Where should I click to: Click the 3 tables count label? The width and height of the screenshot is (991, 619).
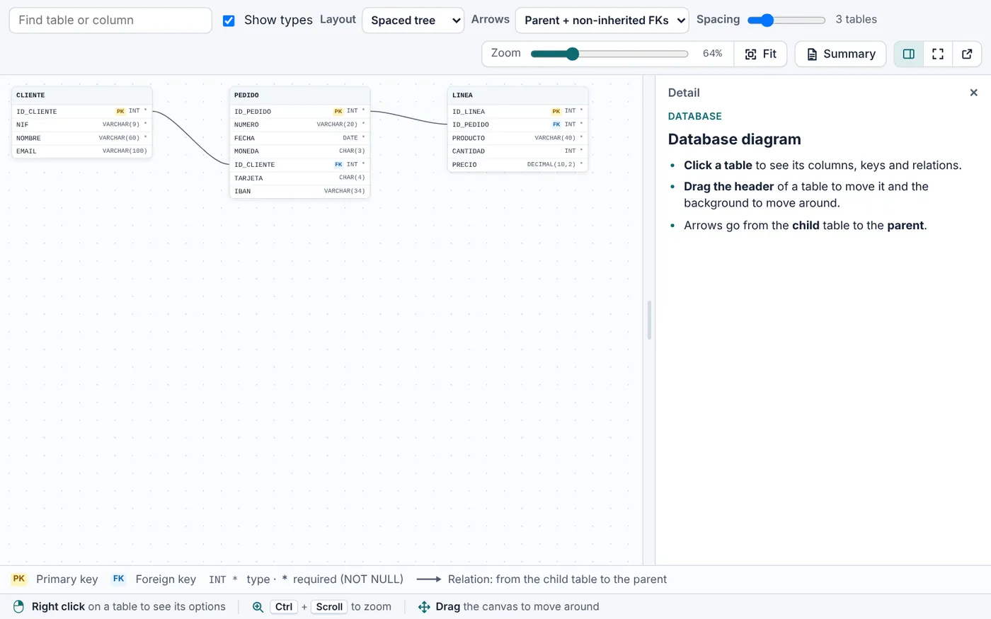point(856,20)
